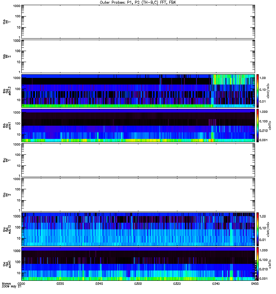The image size is (276, 294).
Task: Click the '0.10' tick on thb edc12 color bar
Action: point(263,90)
